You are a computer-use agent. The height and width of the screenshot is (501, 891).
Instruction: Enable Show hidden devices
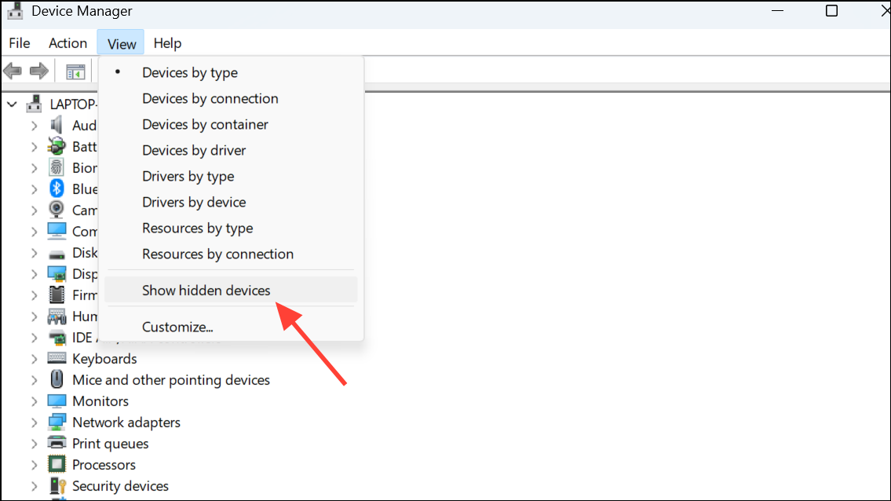coord(206,290)
